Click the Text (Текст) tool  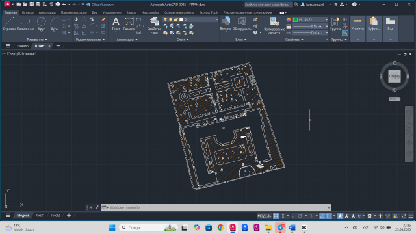coord(116,24)
